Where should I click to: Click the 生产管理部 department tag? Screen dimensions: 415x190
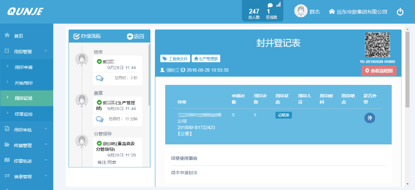pyautogui.click(x=206, y=59)
